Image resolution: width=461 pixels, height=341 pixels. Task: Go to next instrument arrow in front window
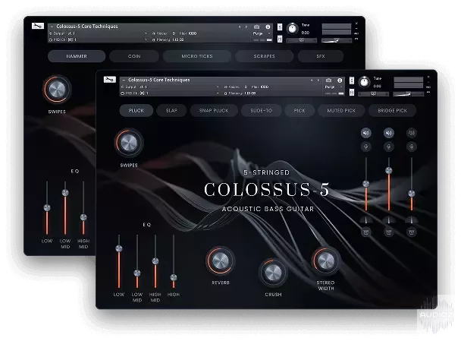point(318,80)
